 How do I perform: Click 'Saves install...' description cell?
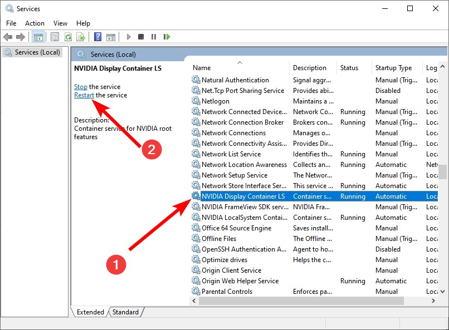[x=313, y=228]
